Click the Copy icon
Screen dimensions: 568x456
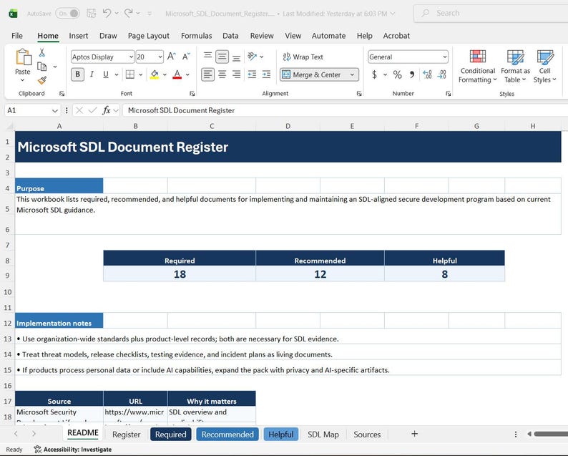pos(42,67)
